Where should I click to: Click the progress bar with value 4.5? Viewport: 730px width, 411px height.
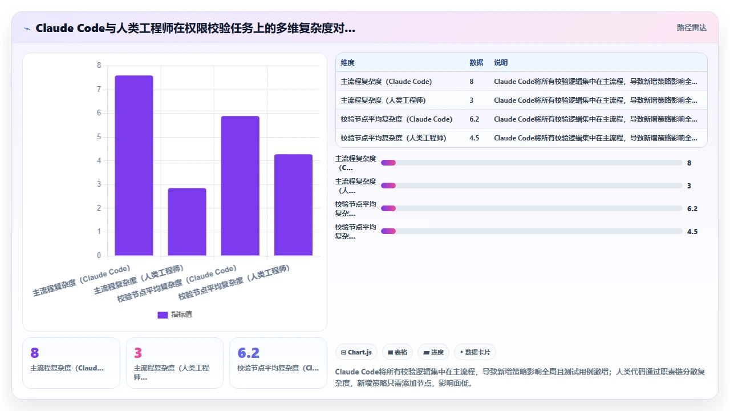532,231
